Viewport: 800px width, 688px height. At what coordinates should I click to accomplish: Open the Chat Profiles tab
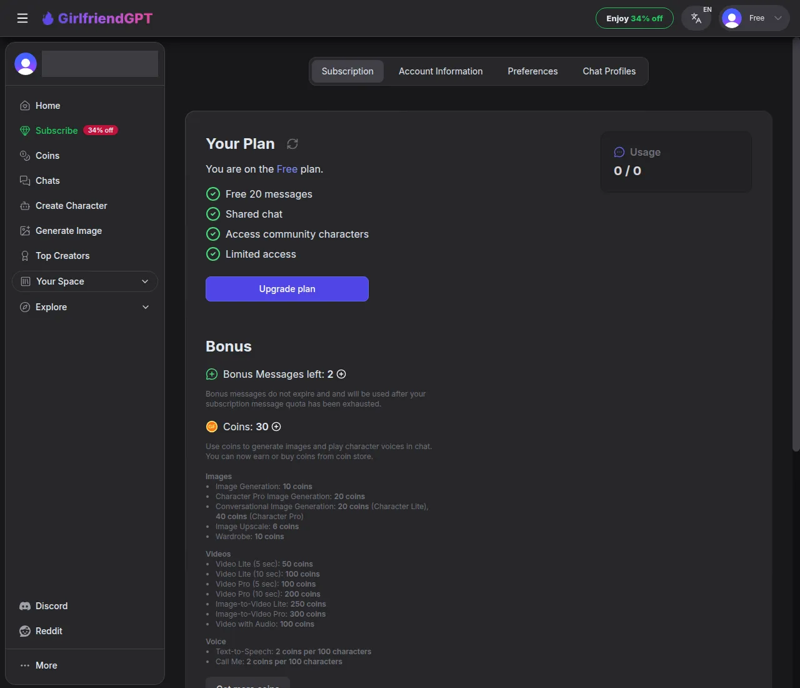tap(609, 71)
